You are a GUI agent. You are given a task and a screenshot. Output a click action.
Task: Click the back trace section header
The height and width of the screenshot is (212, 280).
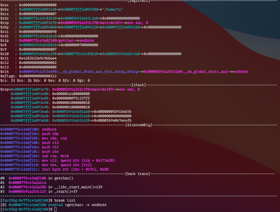[138, 174]
